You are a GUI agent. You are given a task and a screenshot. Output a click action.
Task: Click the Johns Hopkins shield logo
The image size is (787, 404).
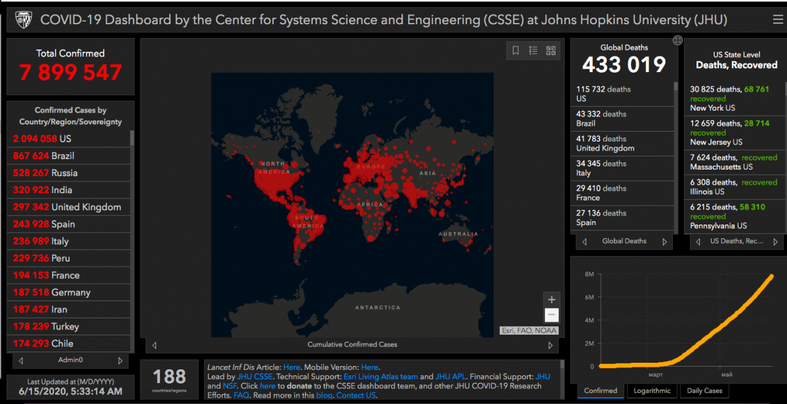(x=22, y=20)
